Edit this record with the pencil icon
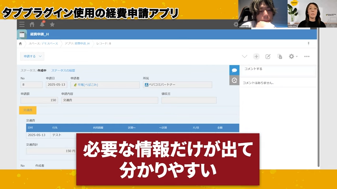Screen dimensions: 337x189 click(268, 56)
